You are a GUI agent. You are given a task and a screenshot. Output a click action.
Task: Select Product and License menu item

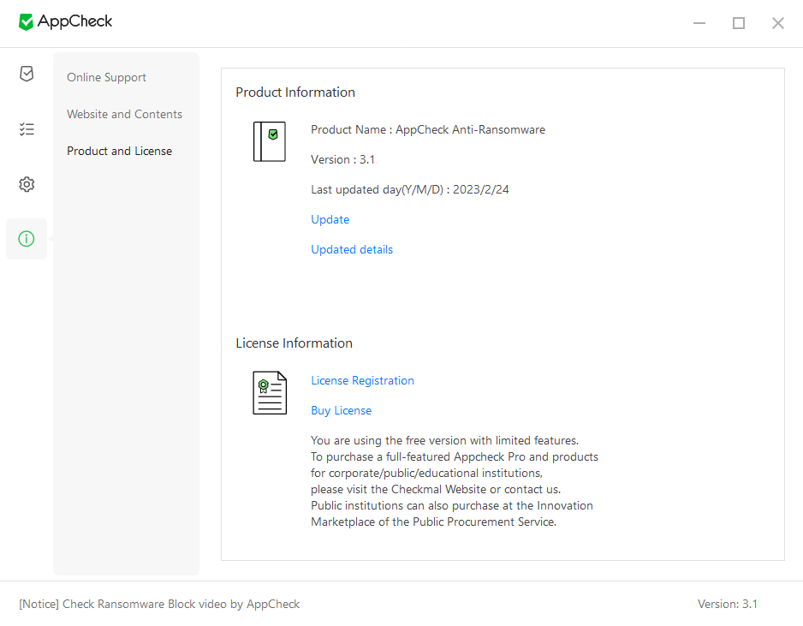click(119, 151)
